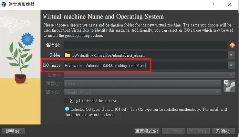Click the 64-bit OS type icon
Screen dimensions: 239x137
(229, 86)
